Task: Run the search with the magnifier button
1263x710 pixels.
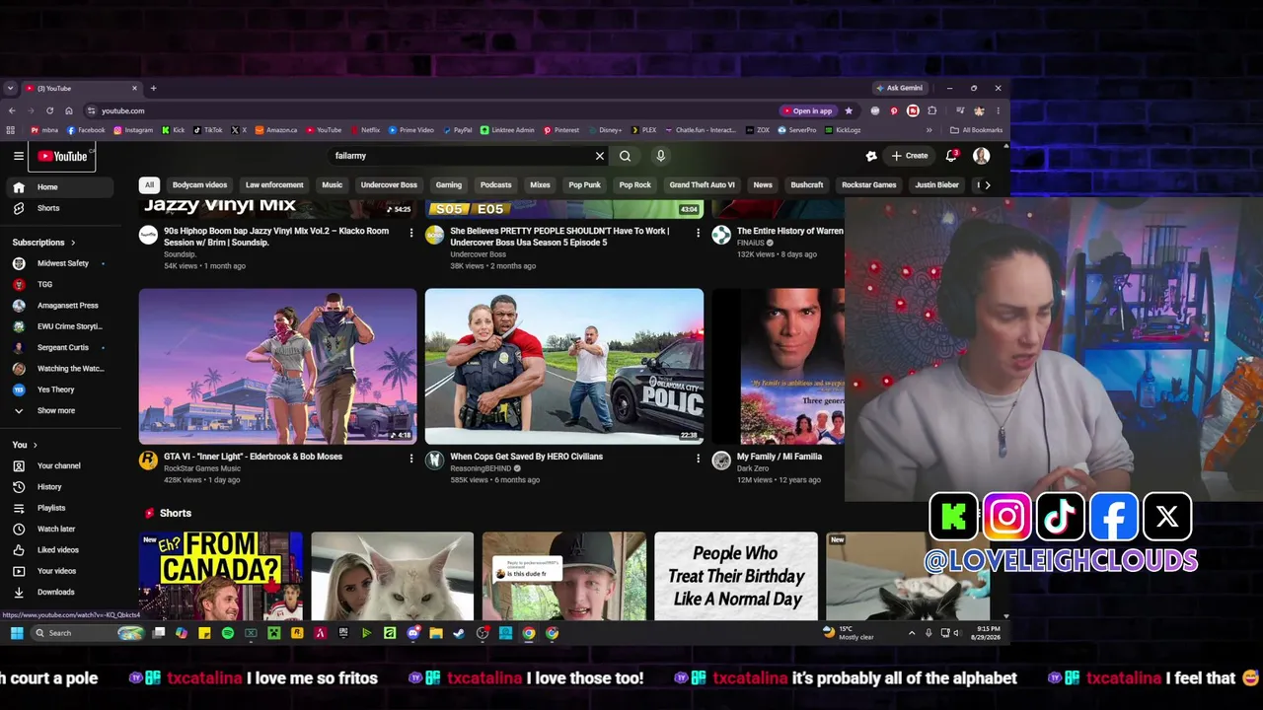Action: coord(625,156)
